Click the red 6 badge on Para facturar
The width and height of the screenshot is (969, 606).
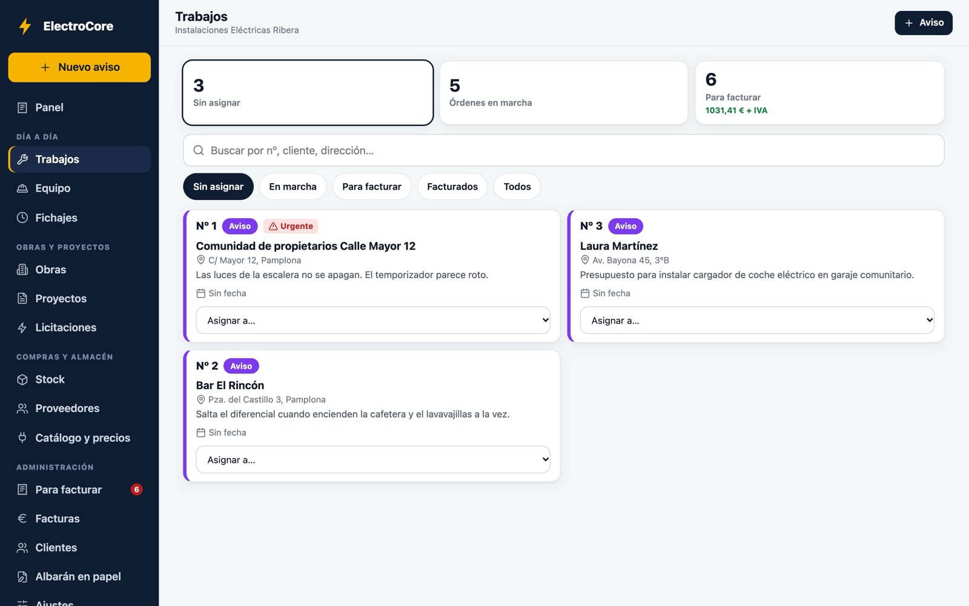coord(137,490)
